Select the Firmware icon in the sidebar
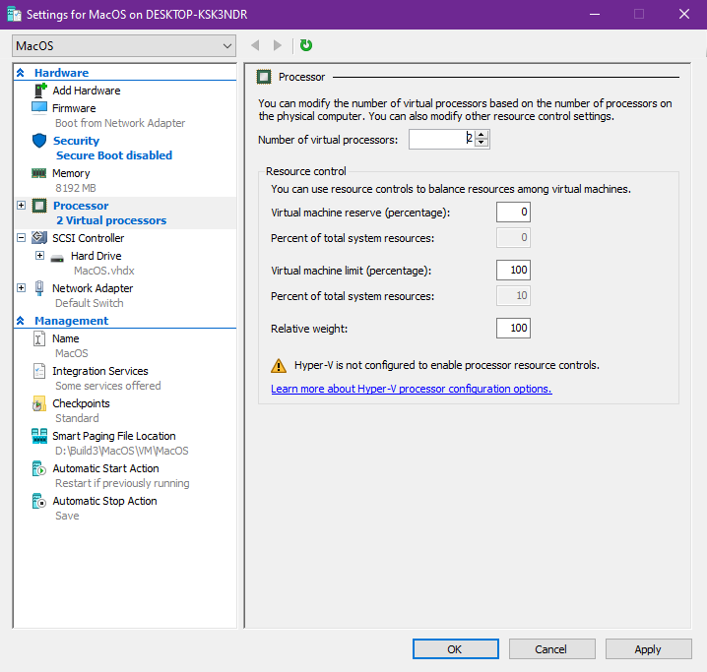The image size is (707, 672). (x=39, y=107)
